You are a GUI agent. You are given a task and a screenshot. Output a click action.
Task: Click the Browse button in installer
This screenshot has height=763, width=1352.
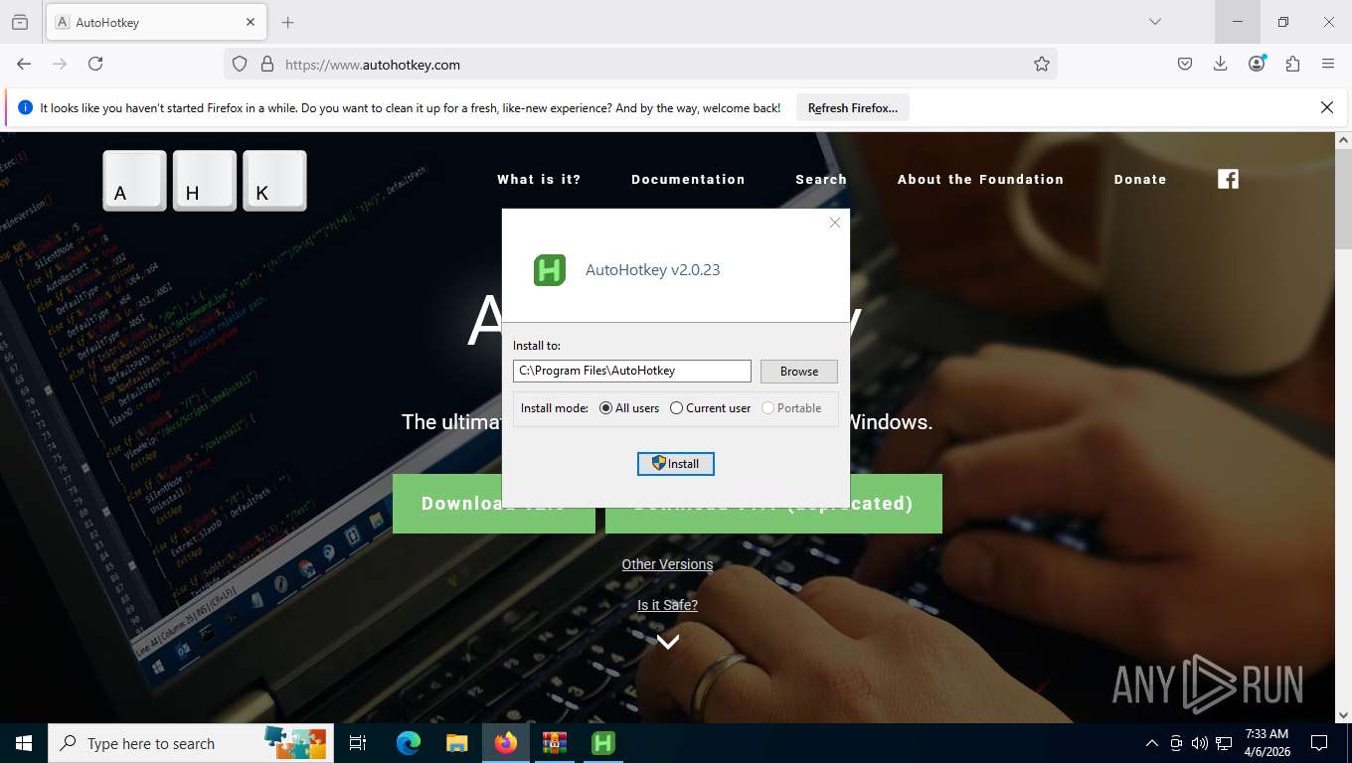point(799,372)
